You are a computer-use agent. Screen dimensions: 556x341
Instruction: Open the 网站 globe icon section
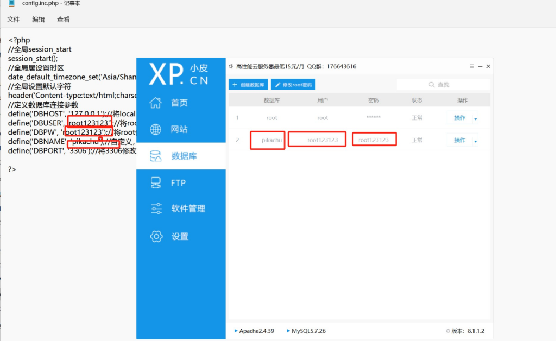pos(155,129)
